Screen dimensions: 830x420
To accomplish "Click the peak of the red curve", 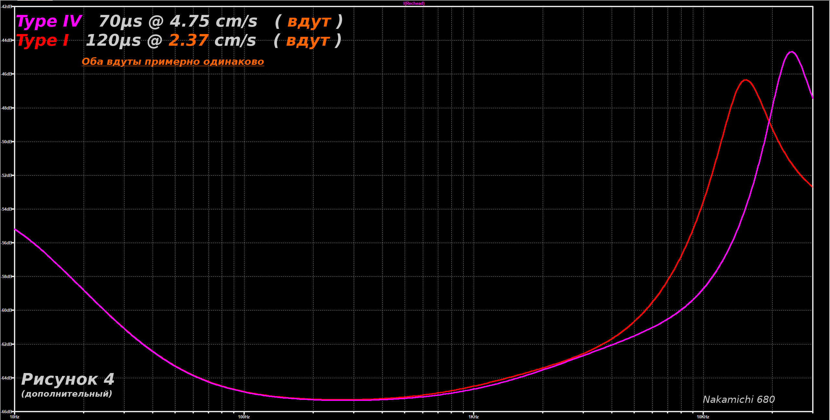I will (x=746, y=80).
